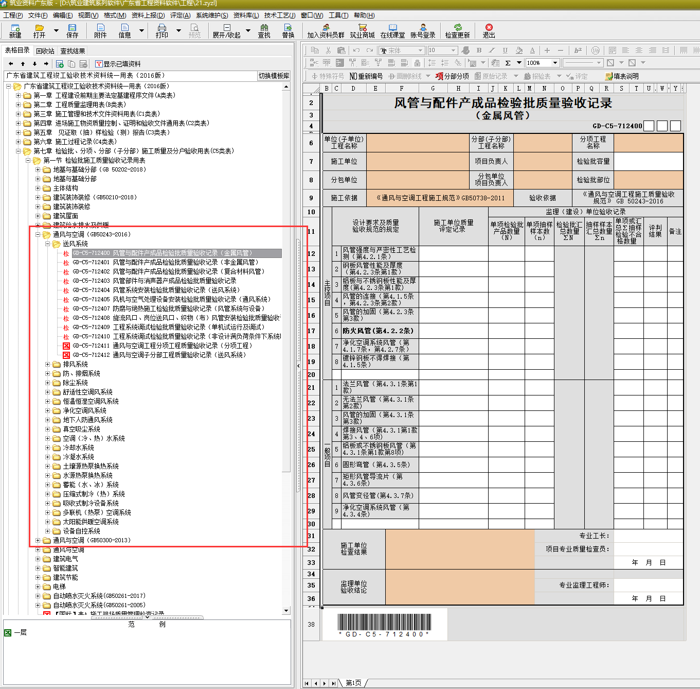This screenshot has height=689, width=700.
Task: Open 填表说明 form instructions
Action: (x=622, y=76)
